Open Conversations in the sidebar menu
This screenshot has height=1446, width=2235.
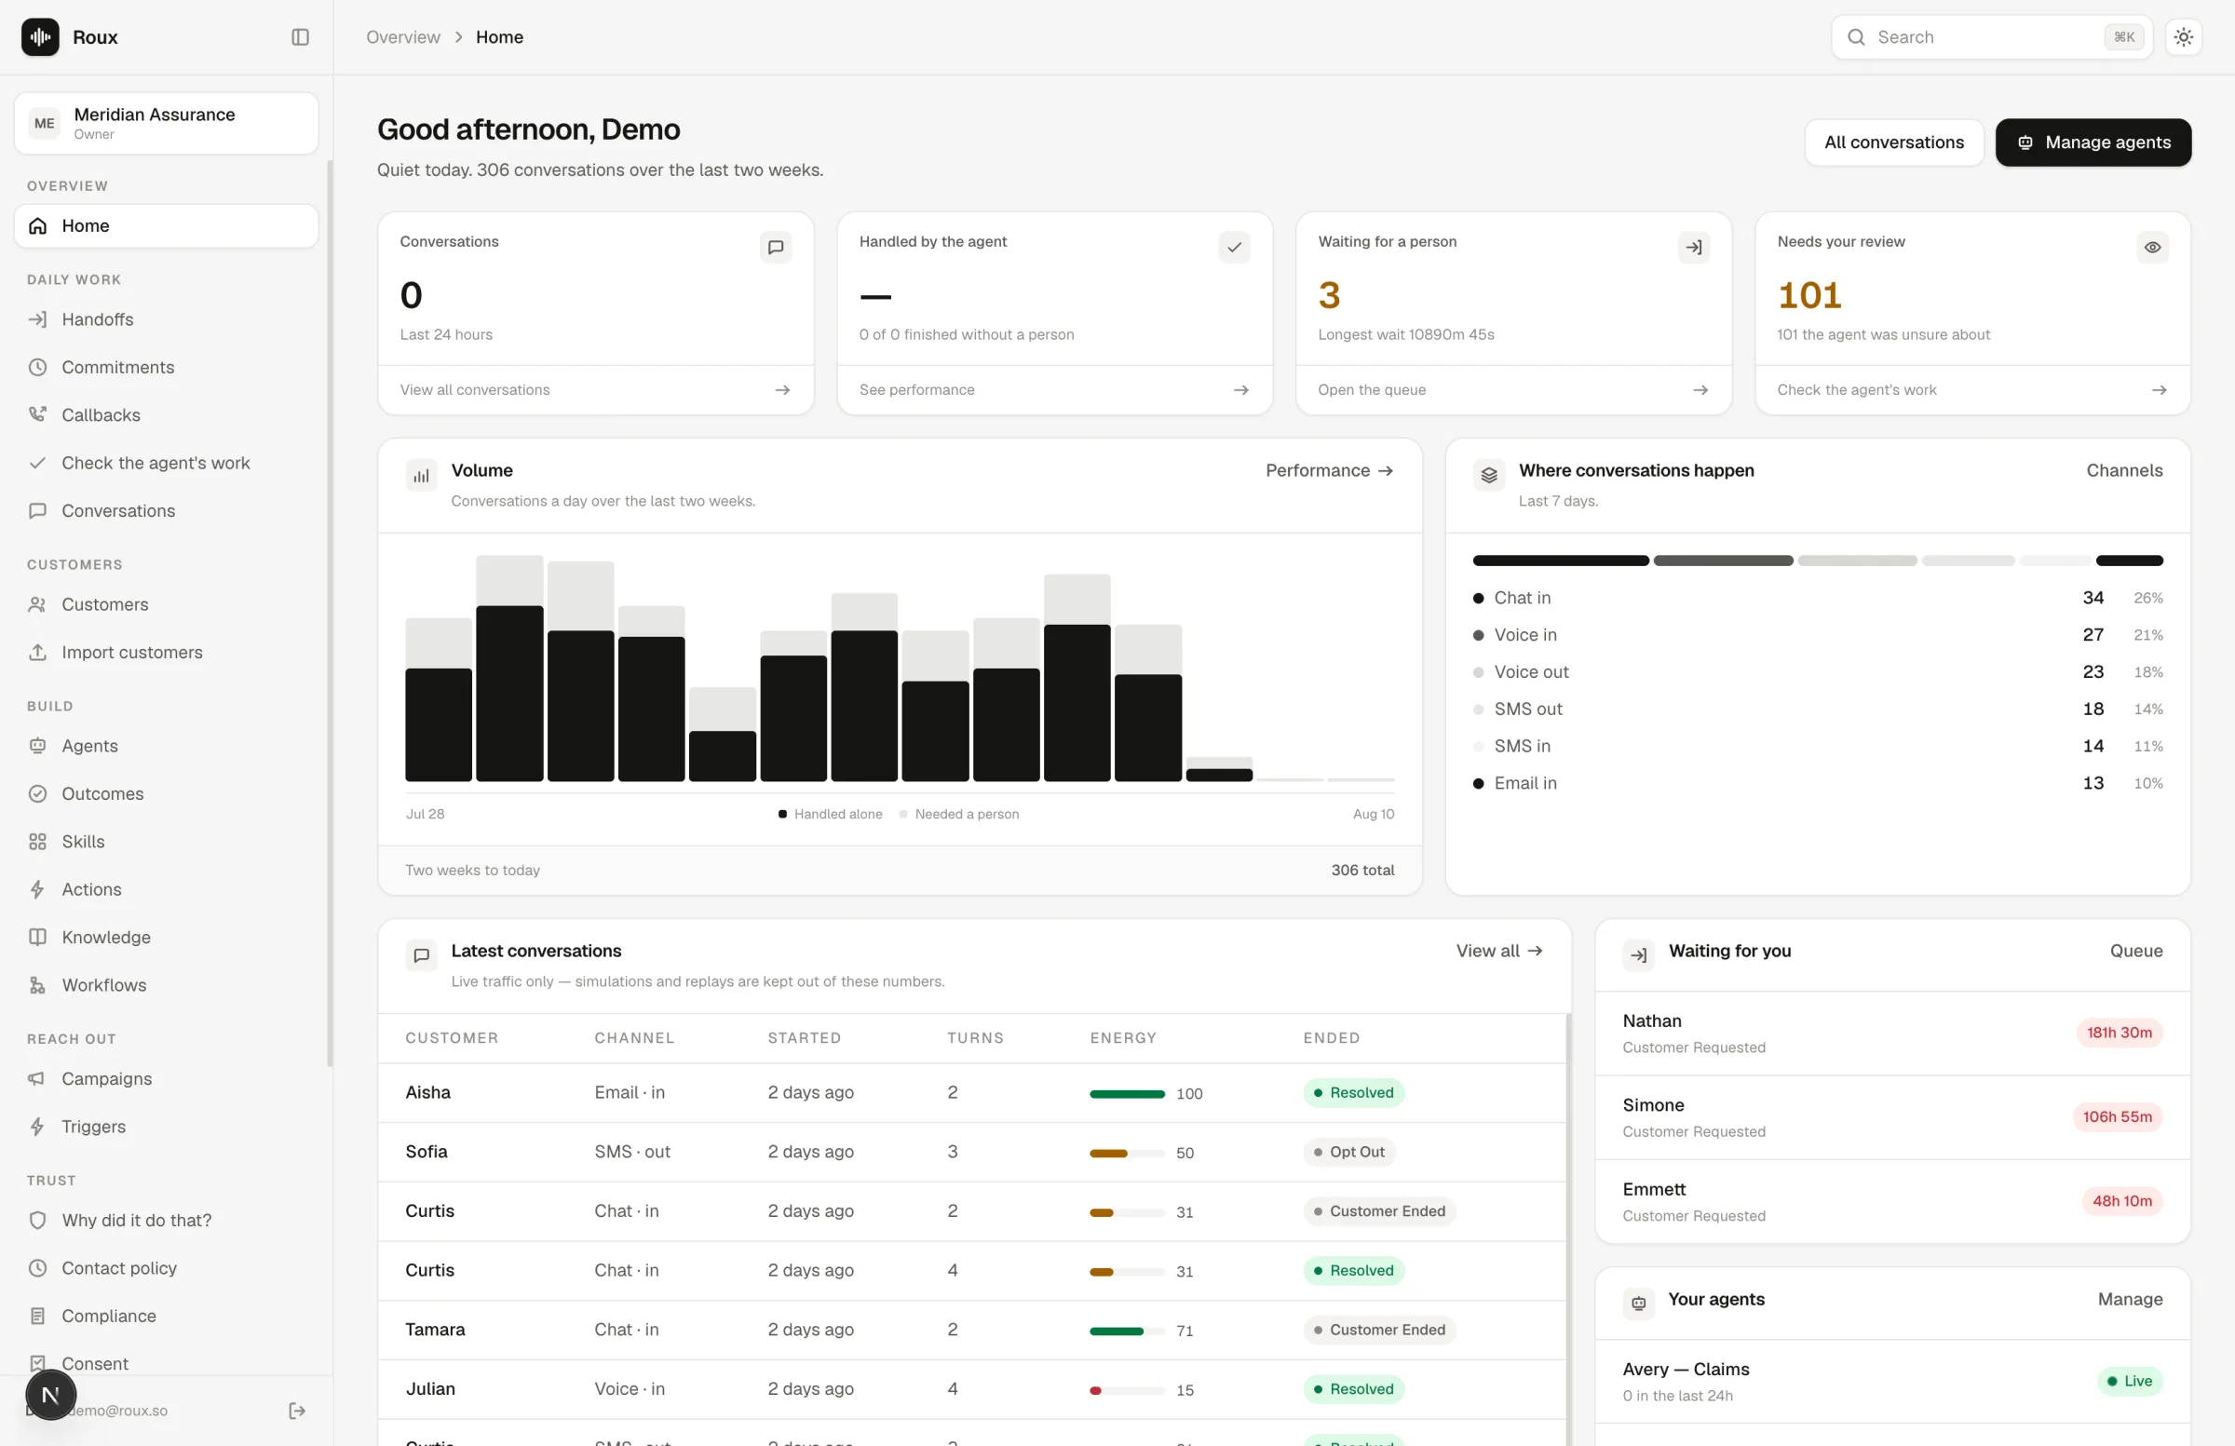[166, 511]
